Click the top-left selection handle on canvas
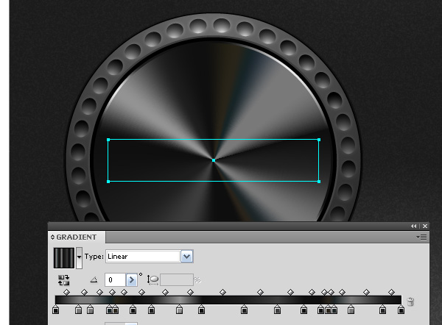This screenshot has width=442, height=325. click(108, 140)
